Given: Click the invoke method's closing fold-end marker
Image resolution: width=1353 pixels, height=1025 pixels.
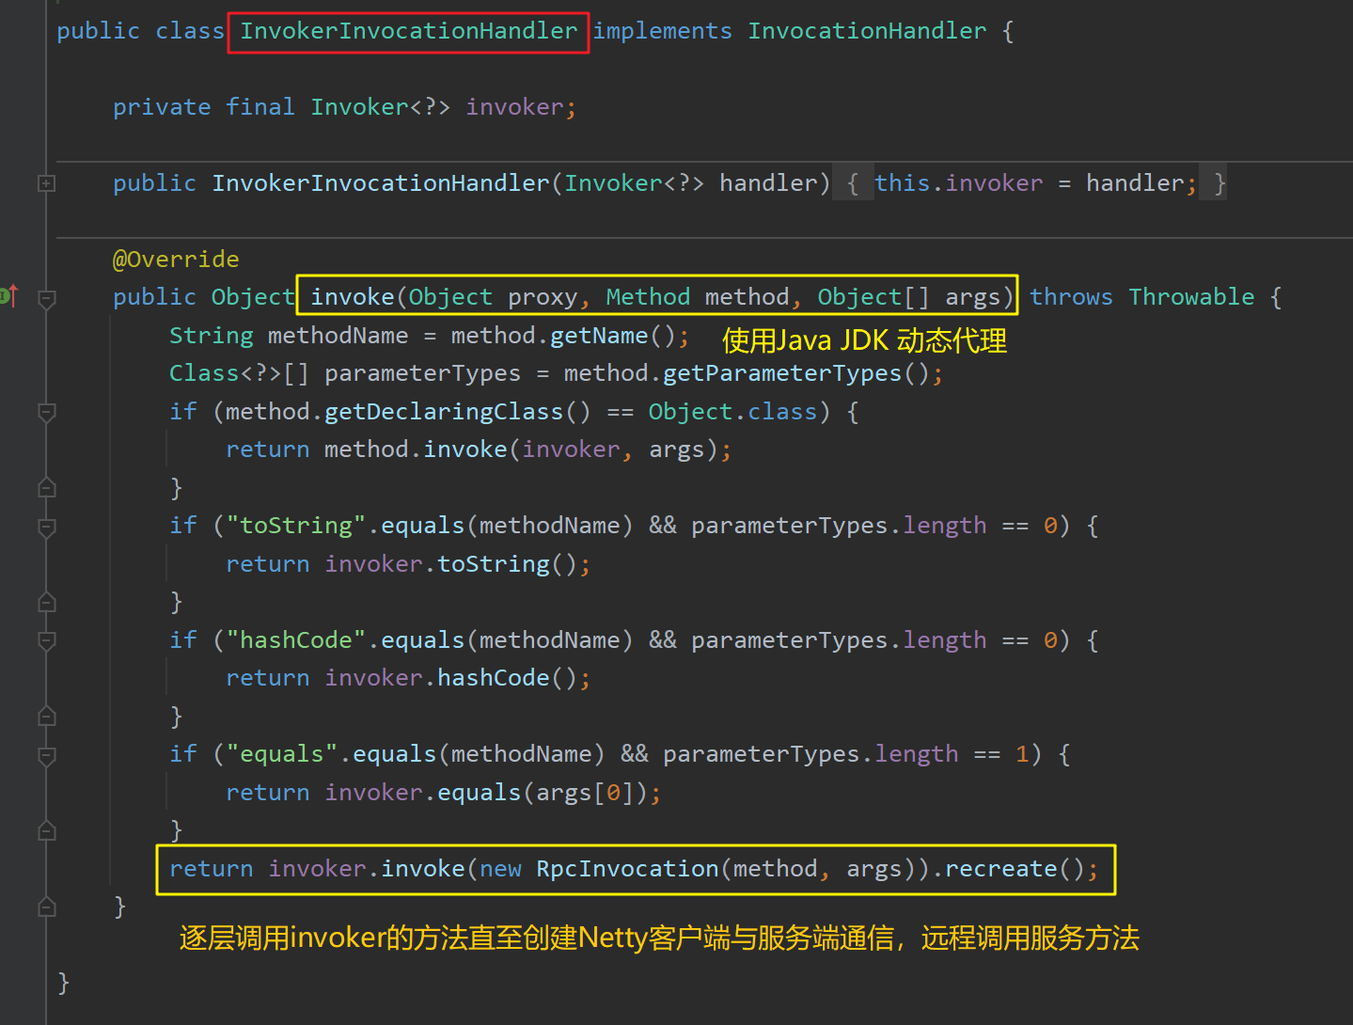Looking at the screenshot, I should click(x=46, y=907).
